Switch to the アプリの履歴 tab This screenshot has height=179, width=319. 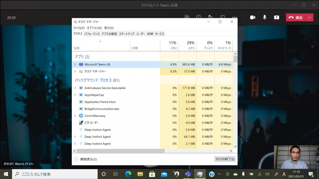tap(109, 34)
